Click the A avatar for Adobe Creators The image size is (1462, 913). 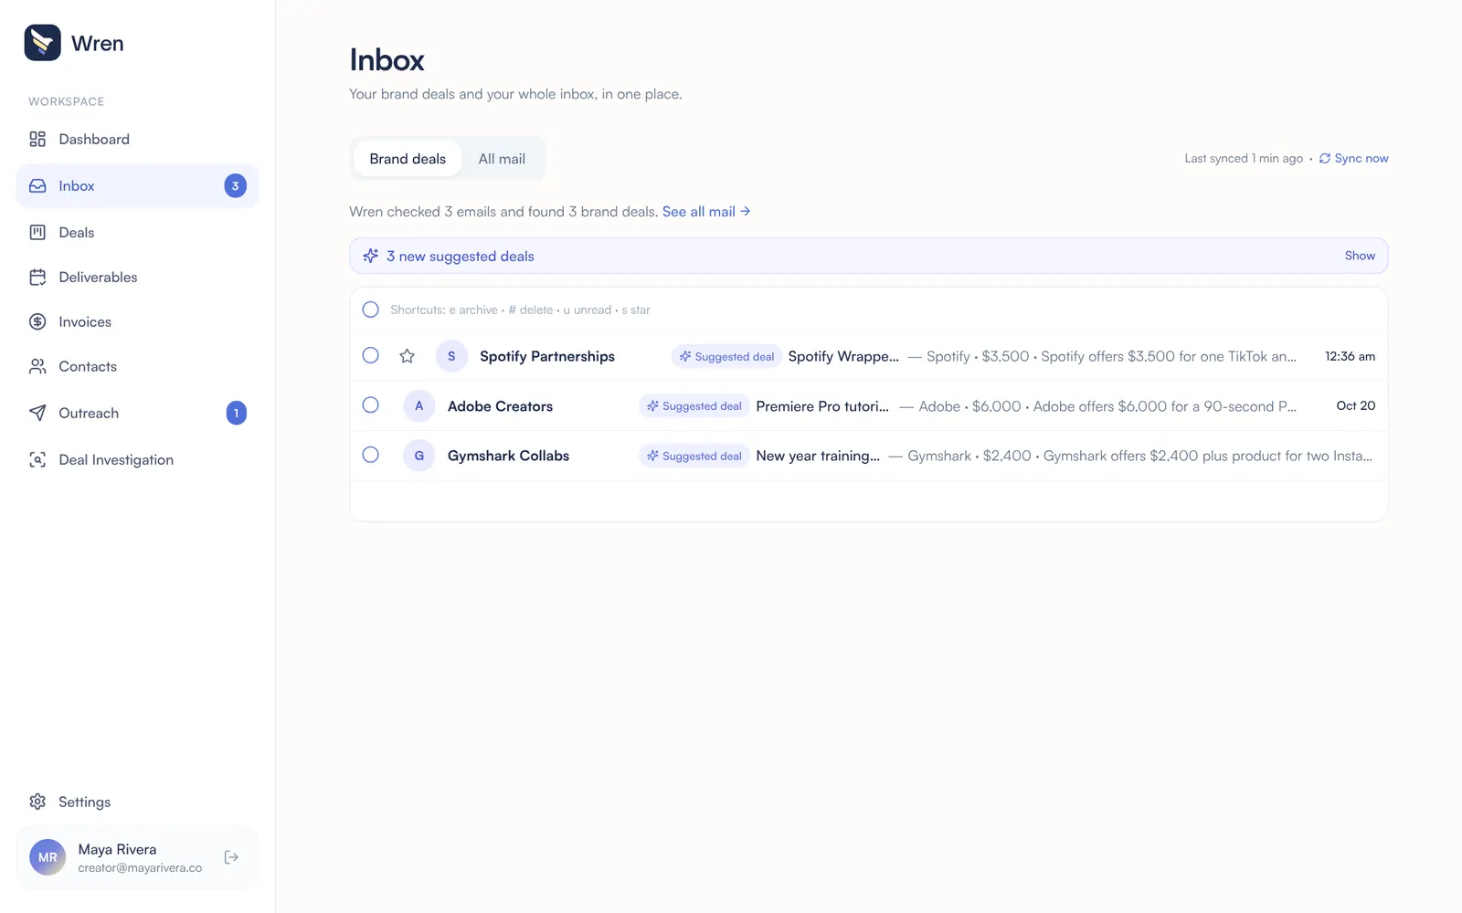(x=419, y=405)
